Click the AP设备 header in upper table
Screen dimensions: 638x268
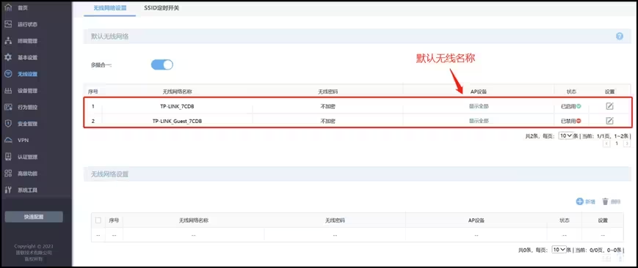pos(479,92)
